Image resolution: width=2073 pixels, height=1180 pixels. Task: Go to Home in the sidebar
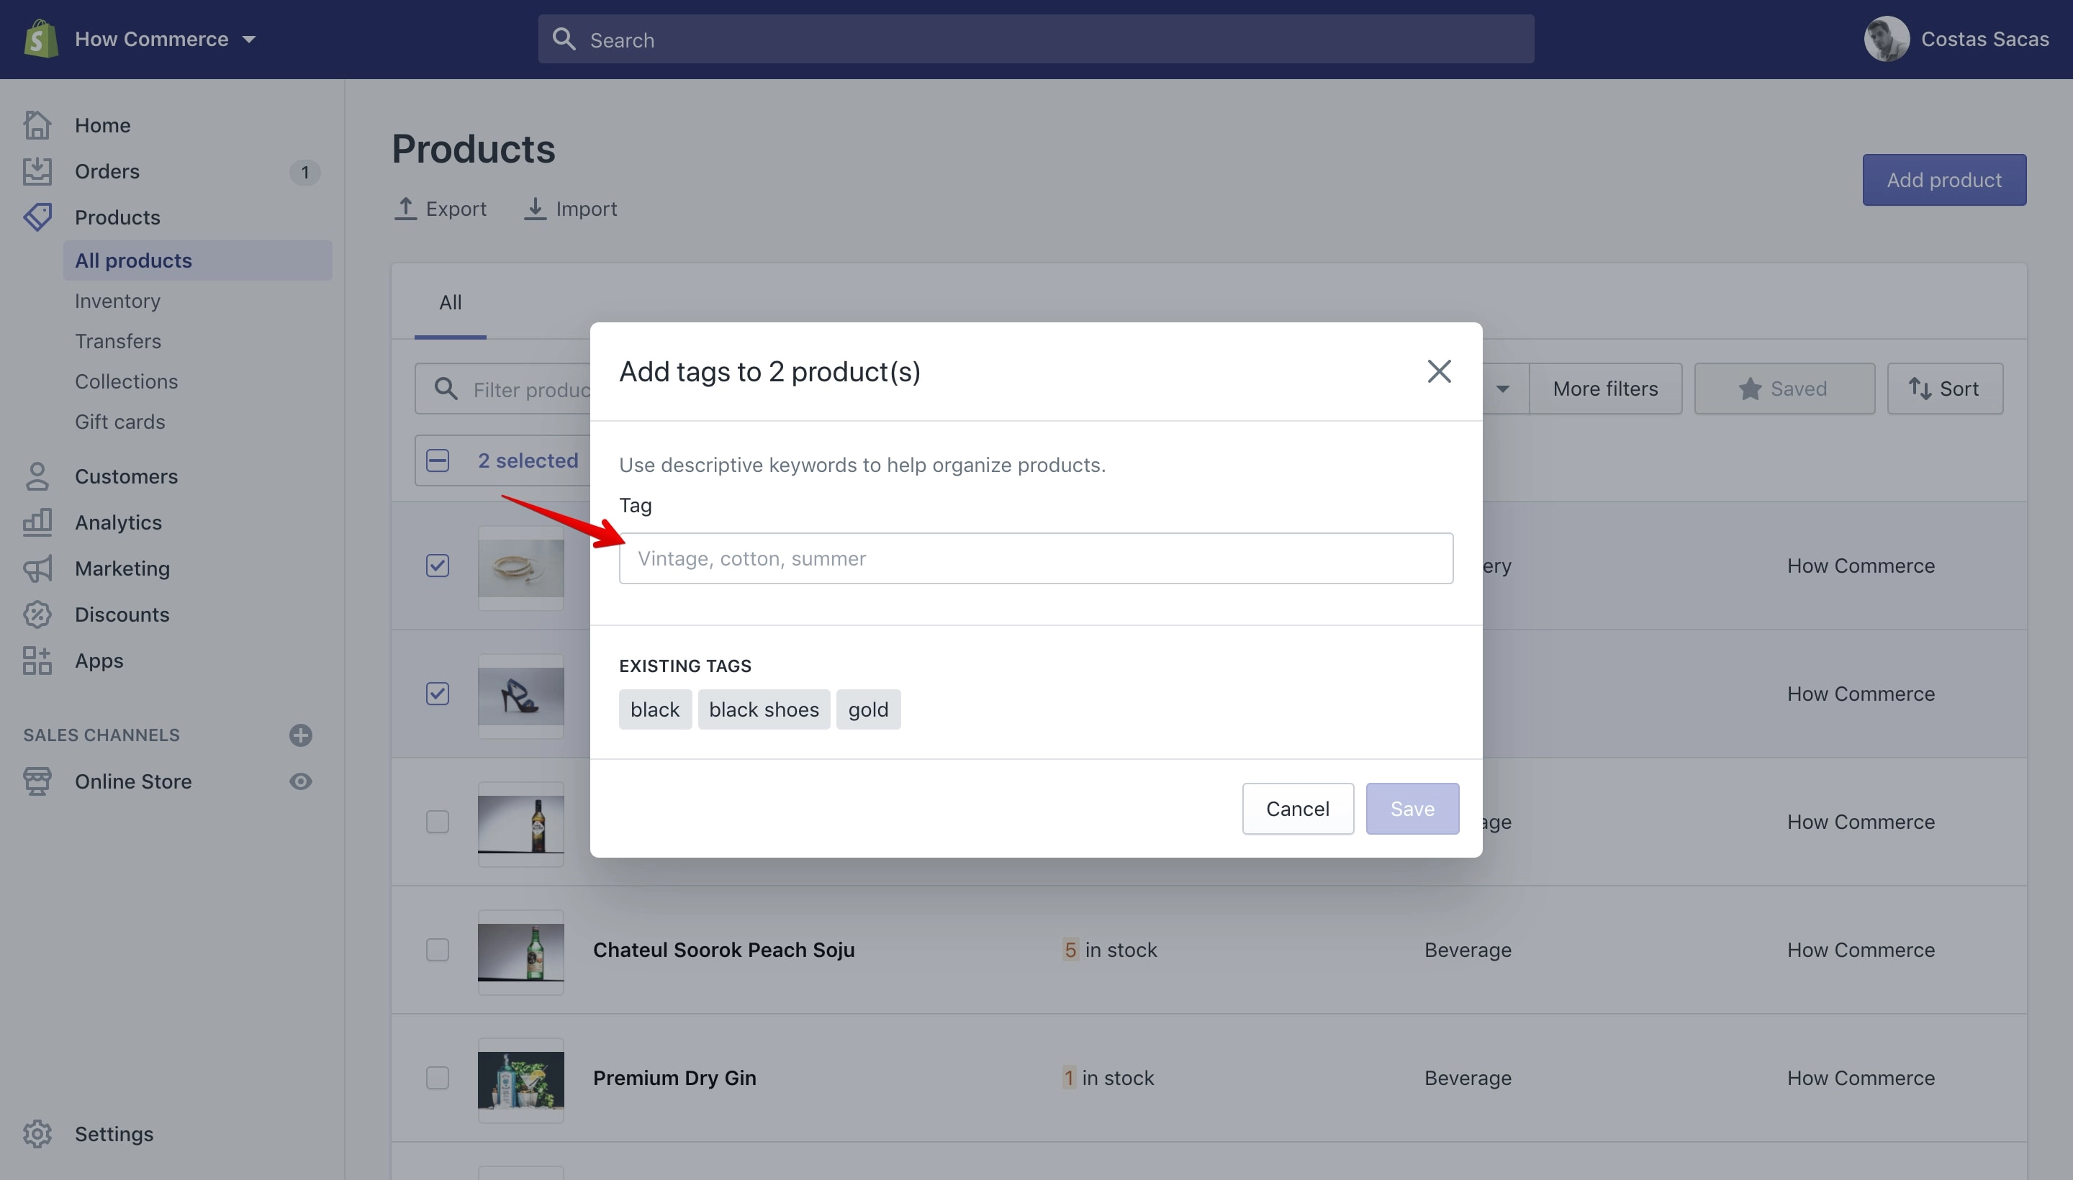(x=102, y=124)
